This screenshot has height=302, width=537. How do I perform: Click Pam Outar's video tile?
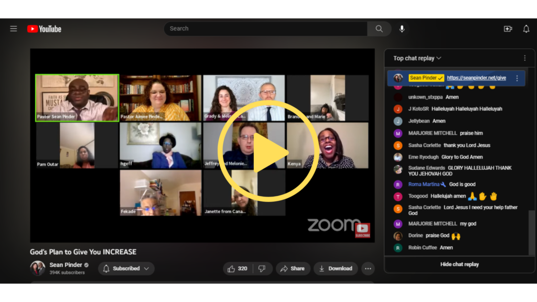tap(77, 146)
